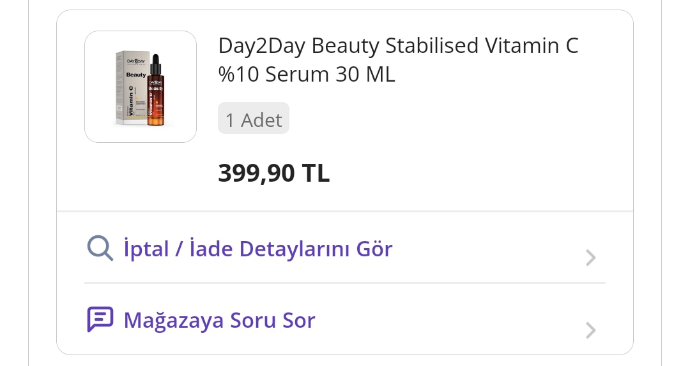
Task: Open the Mağazaya Soru Sor link
Action: point(219,320)
